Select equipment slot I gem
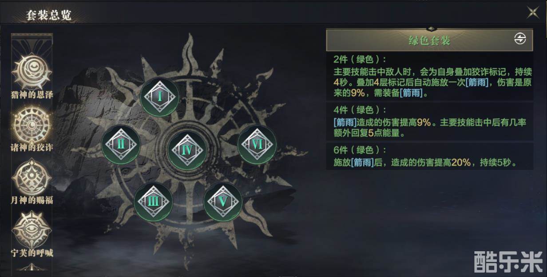Image resolution: width=547 pixels, height=277 pixels. [159, 97]
